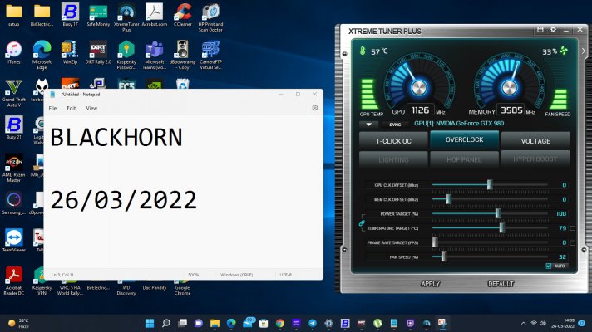
Task: Open the HOF PANEL tab
Action: (464, 159)
